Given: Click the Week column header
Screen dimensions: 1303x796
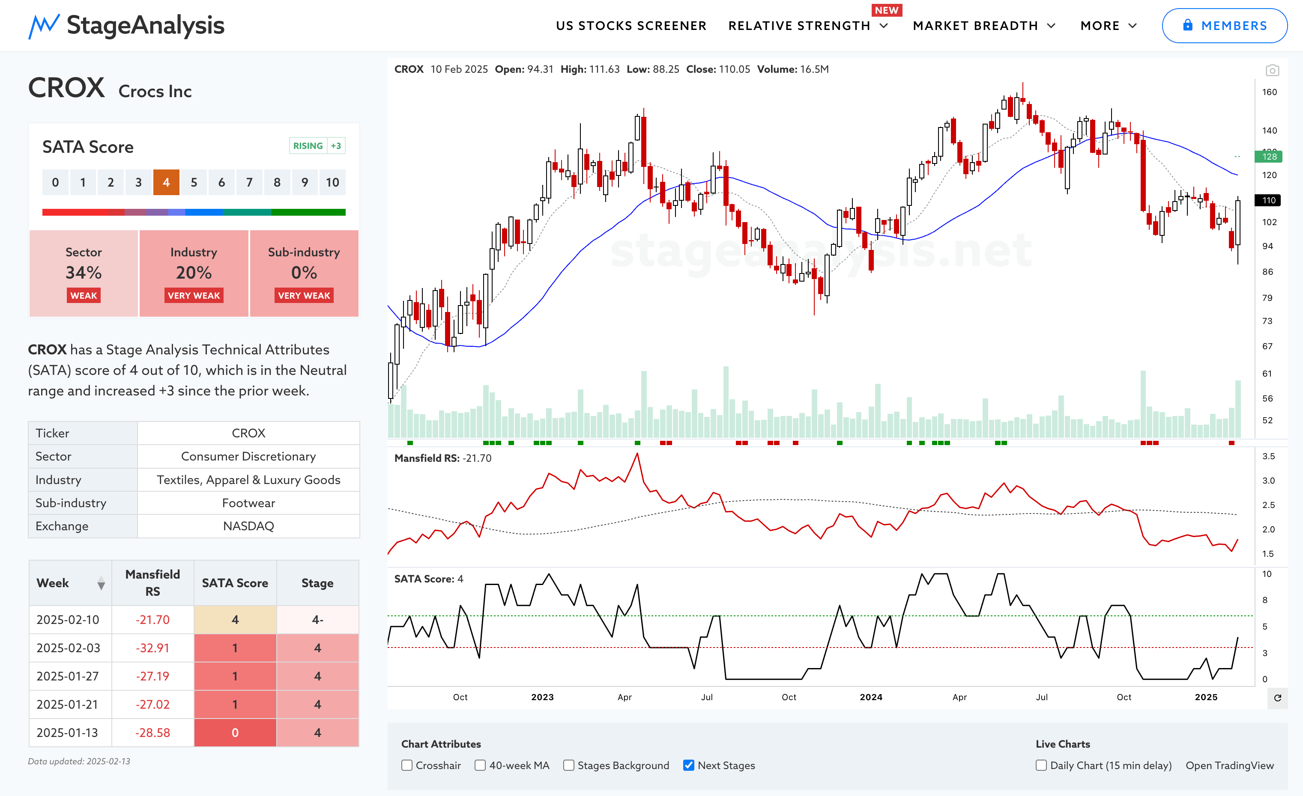Looking at the screenshot, I should pos(70,582).
